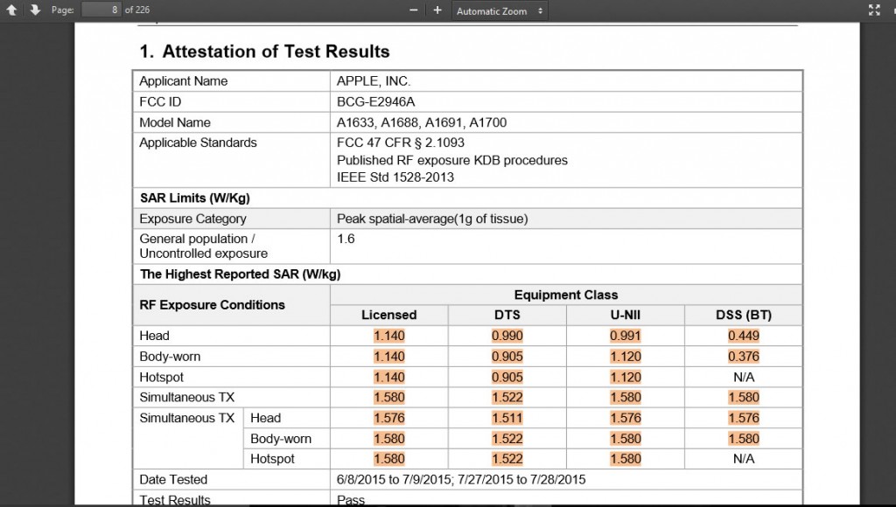896x507 pixels.
Task: Click the highlighted 0.990 DTS head value
Action: click(x=507, y=336)
